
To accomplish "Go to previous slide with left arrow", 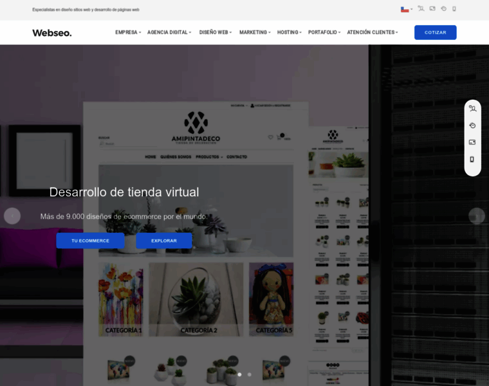I will pyautogui.click(x=12, y=216).
